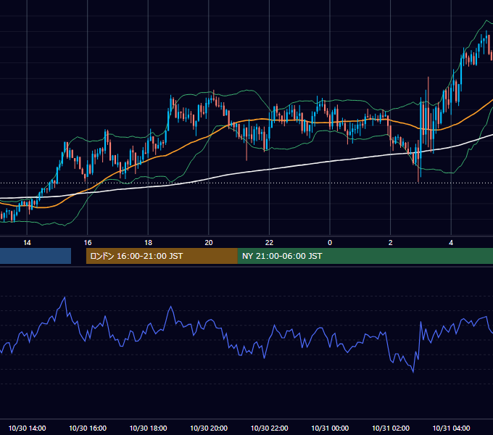
Task: Click the London 16:00-21:00 JST session bar
Action: 162,256
